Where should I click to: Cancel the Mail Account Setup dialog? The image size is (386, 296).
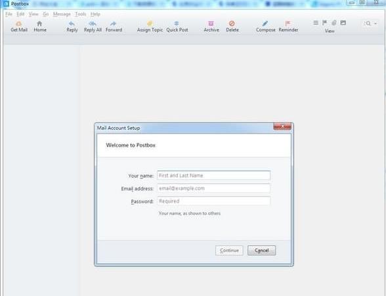coord(262,250)
